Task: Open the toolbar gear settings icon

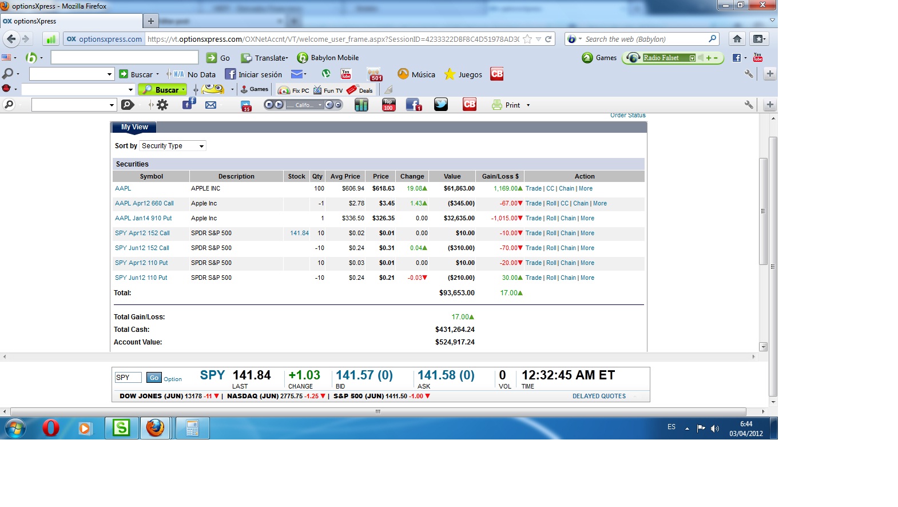Action: click(162, 105)
